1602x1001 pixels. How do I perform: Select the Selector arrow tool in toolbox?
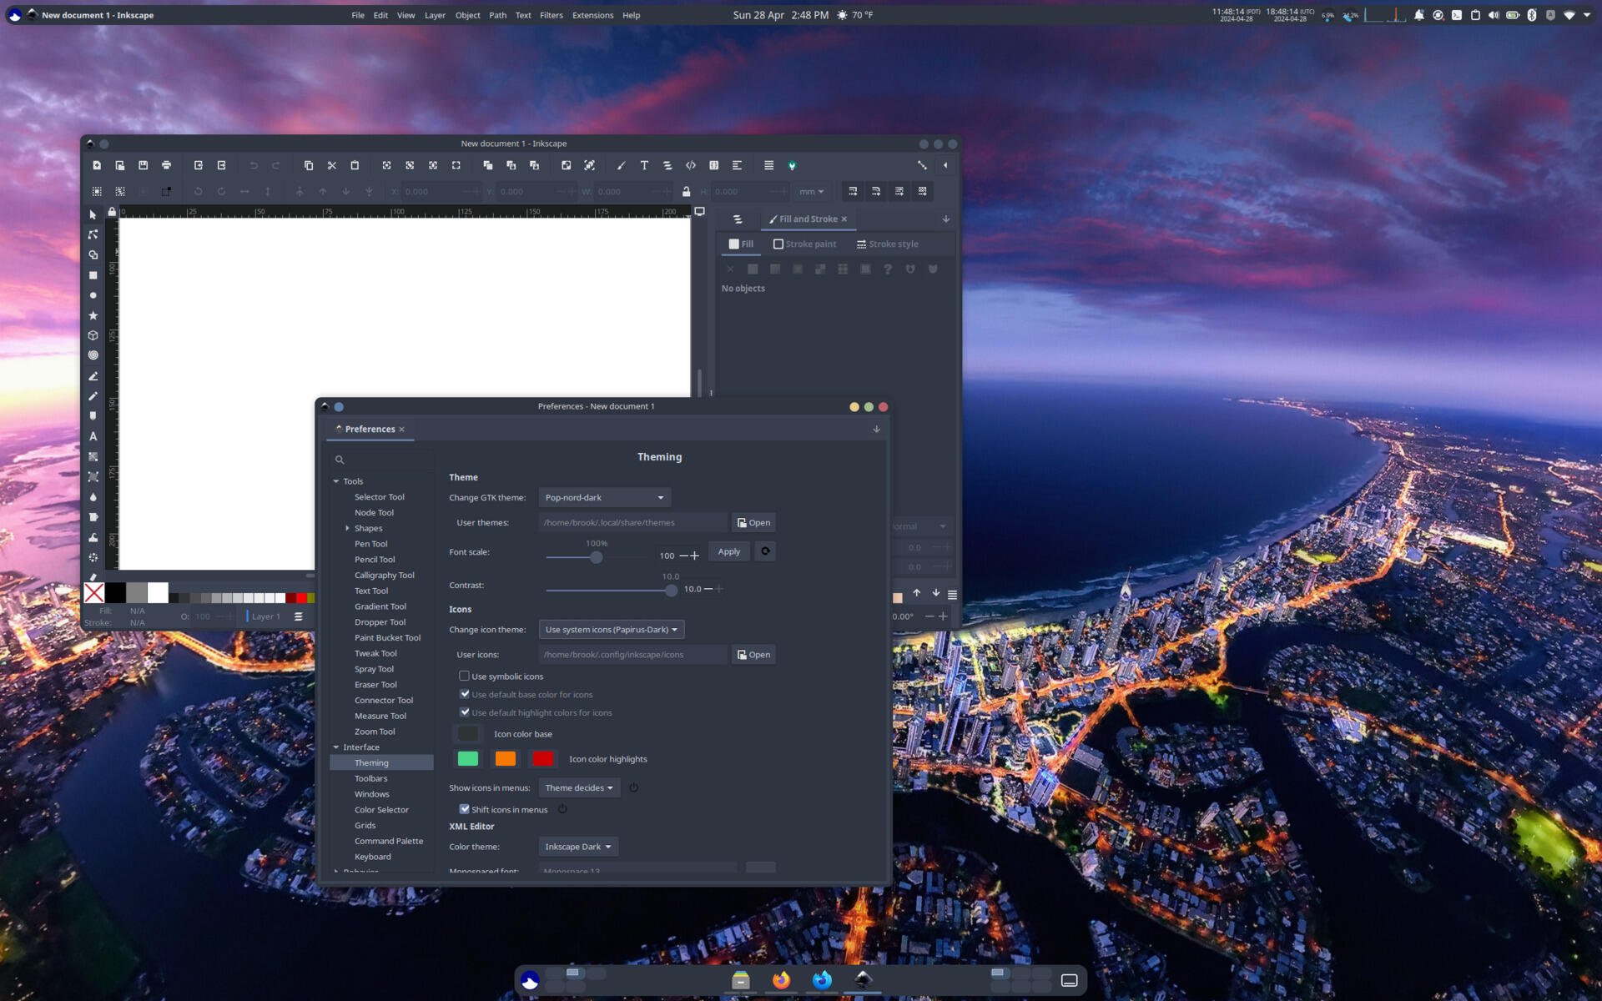(x=93, y=215)
